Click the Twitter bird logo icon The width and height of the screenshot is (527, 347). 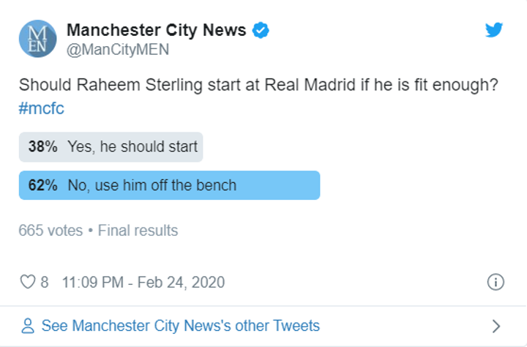pos(495,30)
